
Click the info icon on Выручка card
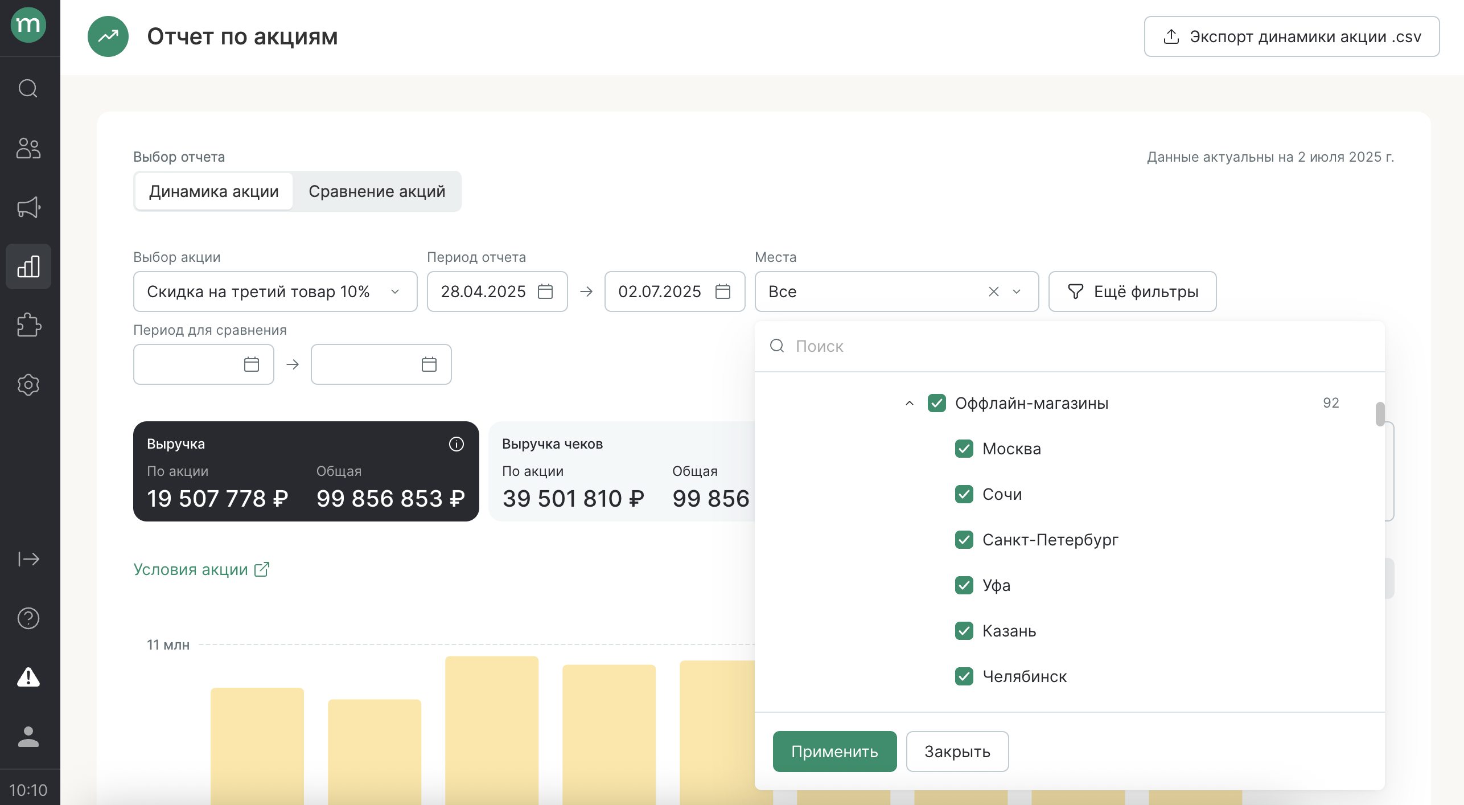(457, 444)
